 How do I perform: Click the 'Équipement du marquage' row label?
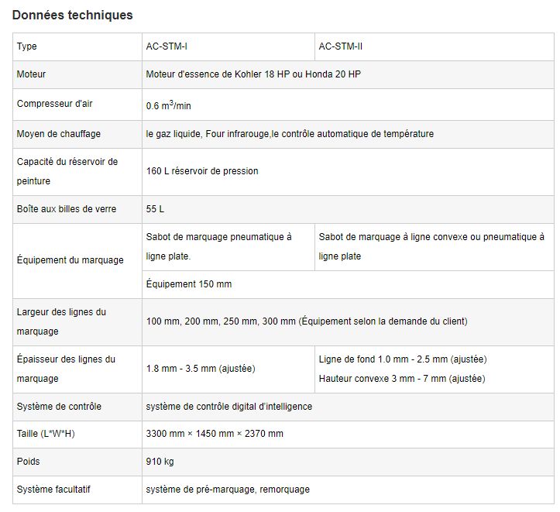[x=70, y=260]
